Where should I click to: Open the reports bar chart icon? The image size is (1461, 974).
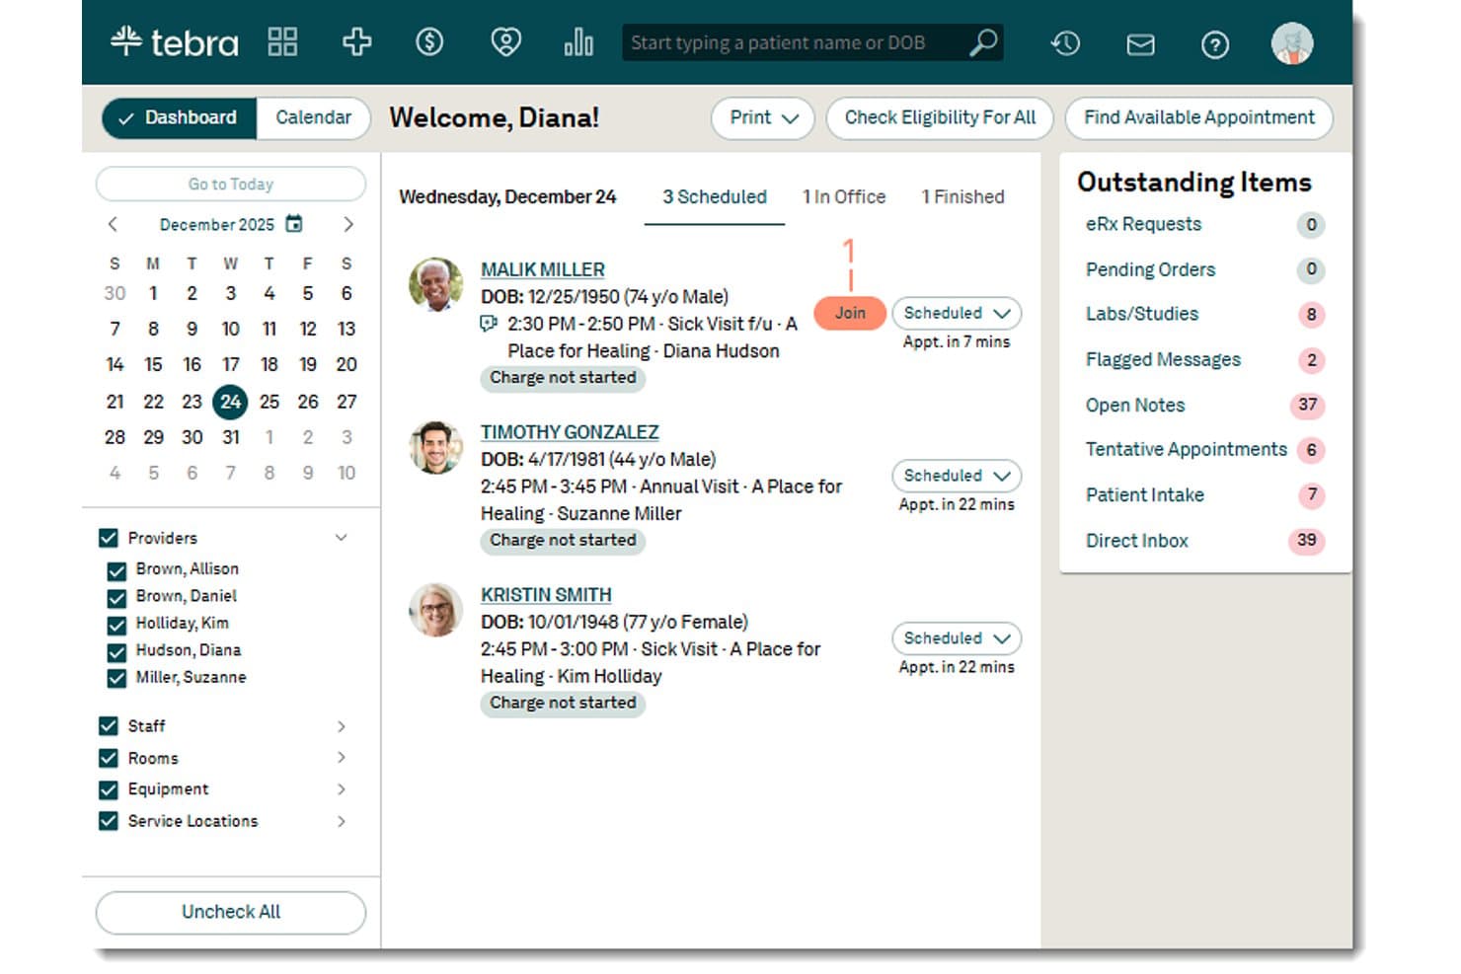(578, 41)
